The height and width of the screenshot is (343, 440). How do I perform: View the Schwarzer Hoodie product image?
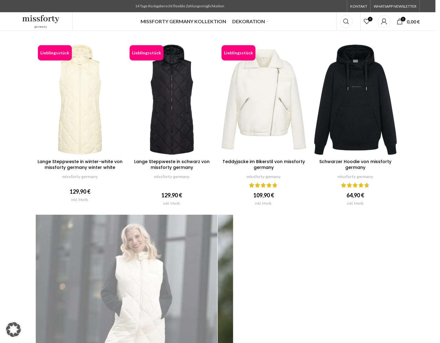(x=355, y=100)
